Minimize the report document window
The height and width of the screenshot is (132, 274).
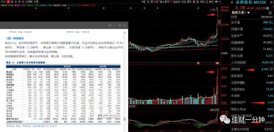click(115, 25)
